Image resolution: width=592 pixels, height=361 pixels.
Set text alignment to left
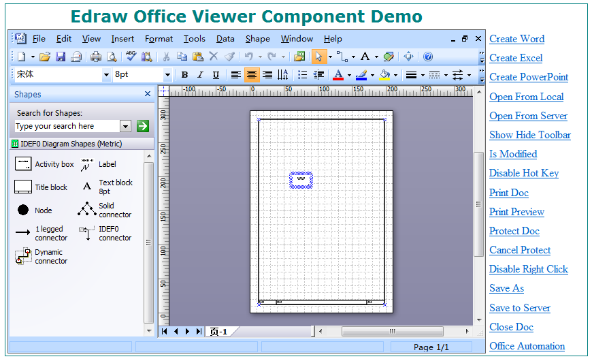[235, 75]
